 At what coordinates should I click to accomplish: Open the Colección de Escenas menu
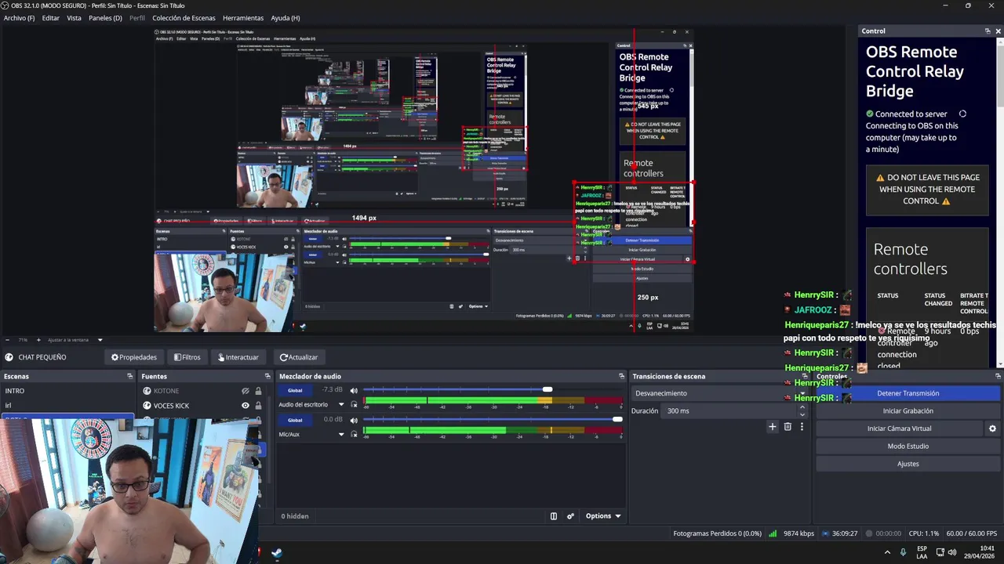184,18
